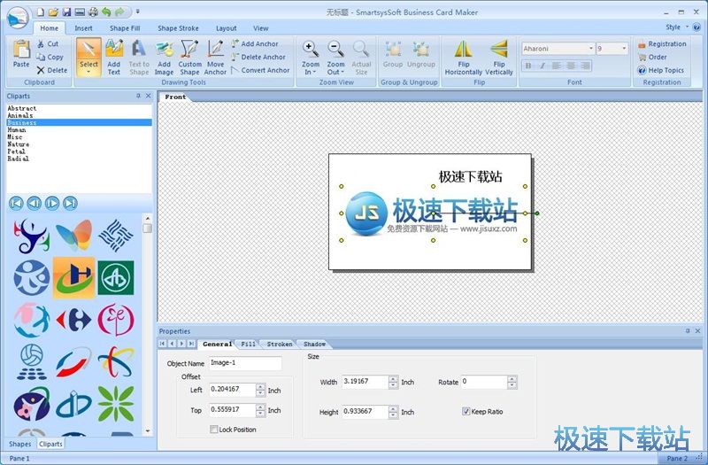The image size is (708, 465).
Task: Click the Top offset spinner arrows
Action: tap(260, 410)
